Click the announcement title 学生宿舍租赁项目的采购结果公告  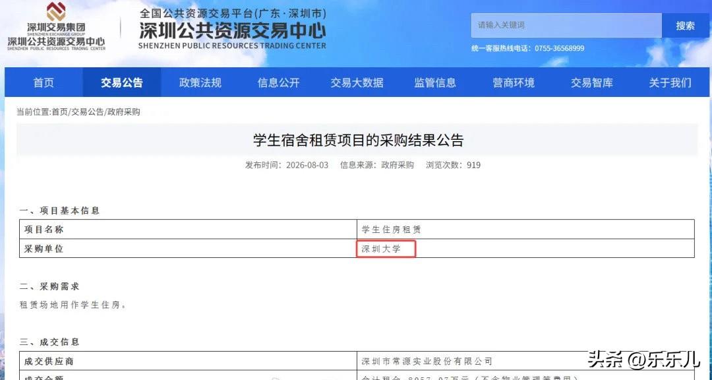[358, 140]
